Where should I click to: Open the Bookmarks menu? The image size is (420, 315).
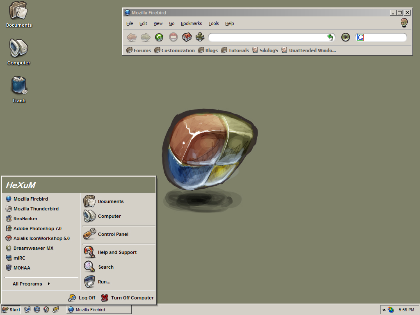click(x=191, y=23)
